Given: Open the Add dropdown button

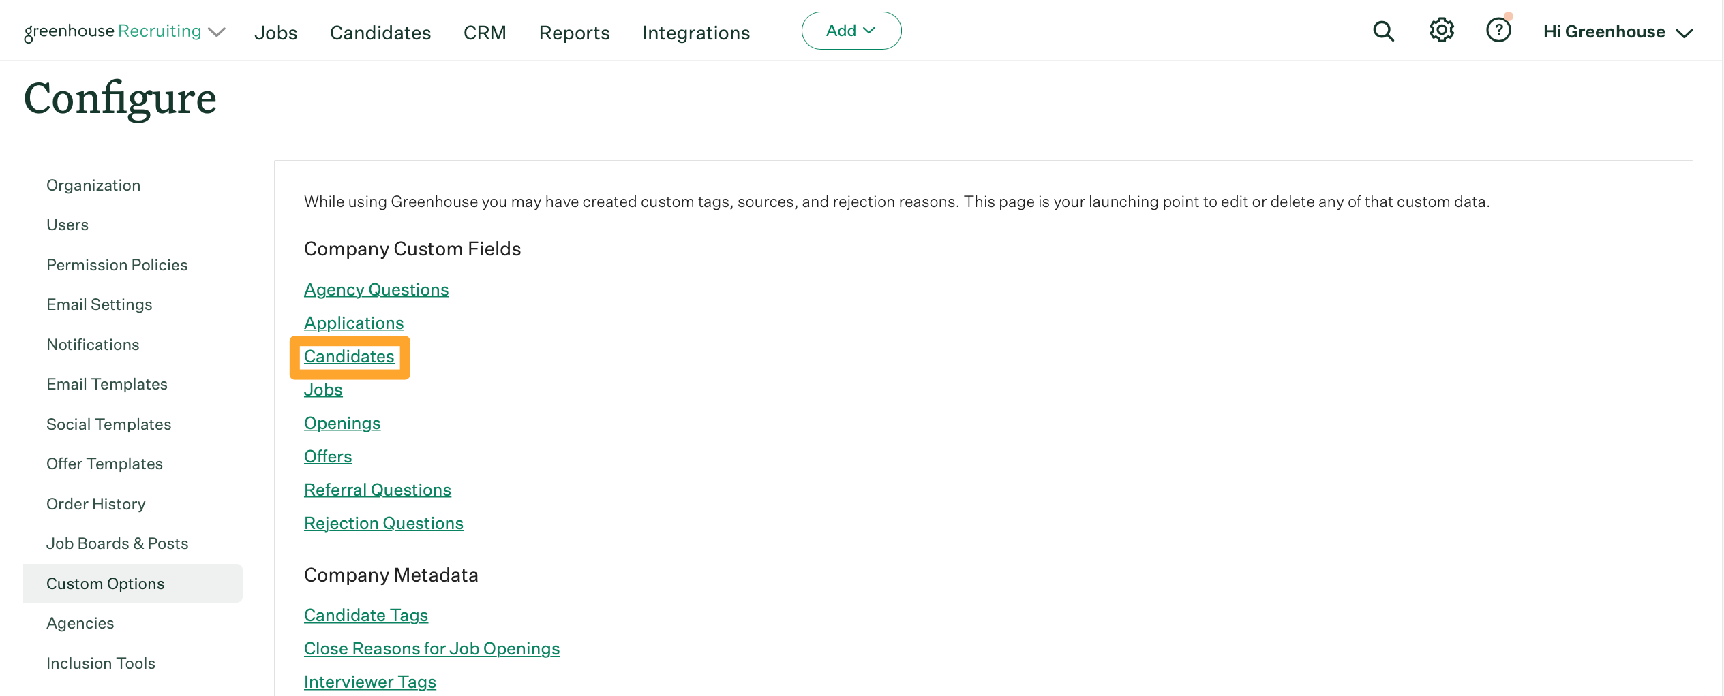Looking at the screenshot, I should coord(851,31).
